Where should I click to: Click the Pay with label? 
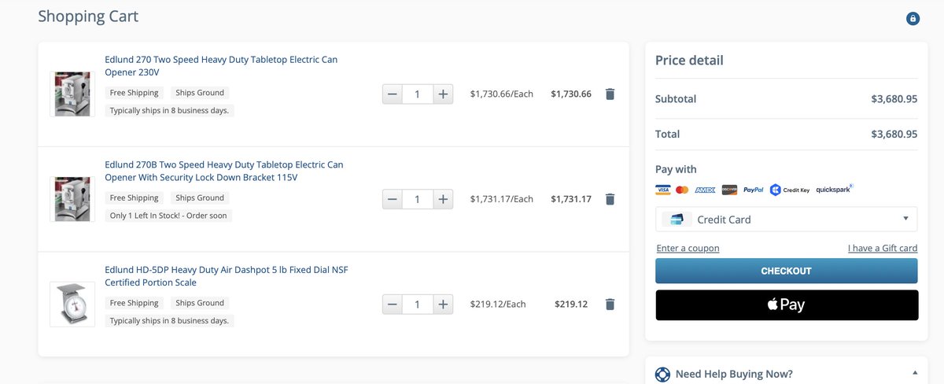click(676, 169)
